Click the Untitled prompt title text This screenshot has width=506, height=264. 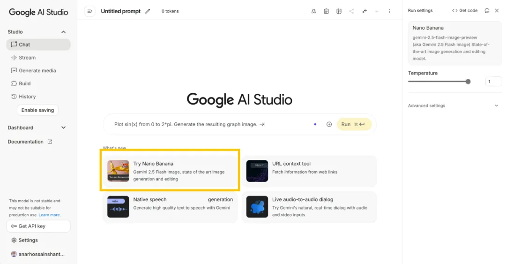click(x=121, y=11)
